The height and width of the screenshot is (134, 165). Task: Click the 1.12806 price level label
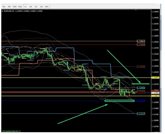(x=141, y=66)
